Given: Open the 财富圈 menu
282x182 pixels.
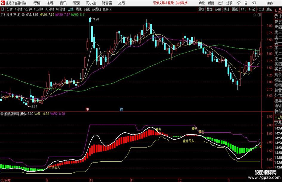Looking at the screenshot, I should 107,3.
